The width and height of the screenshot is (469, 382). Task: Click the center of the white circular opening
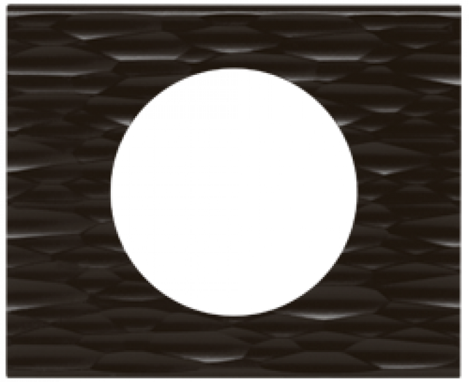(x=234, y=192)
